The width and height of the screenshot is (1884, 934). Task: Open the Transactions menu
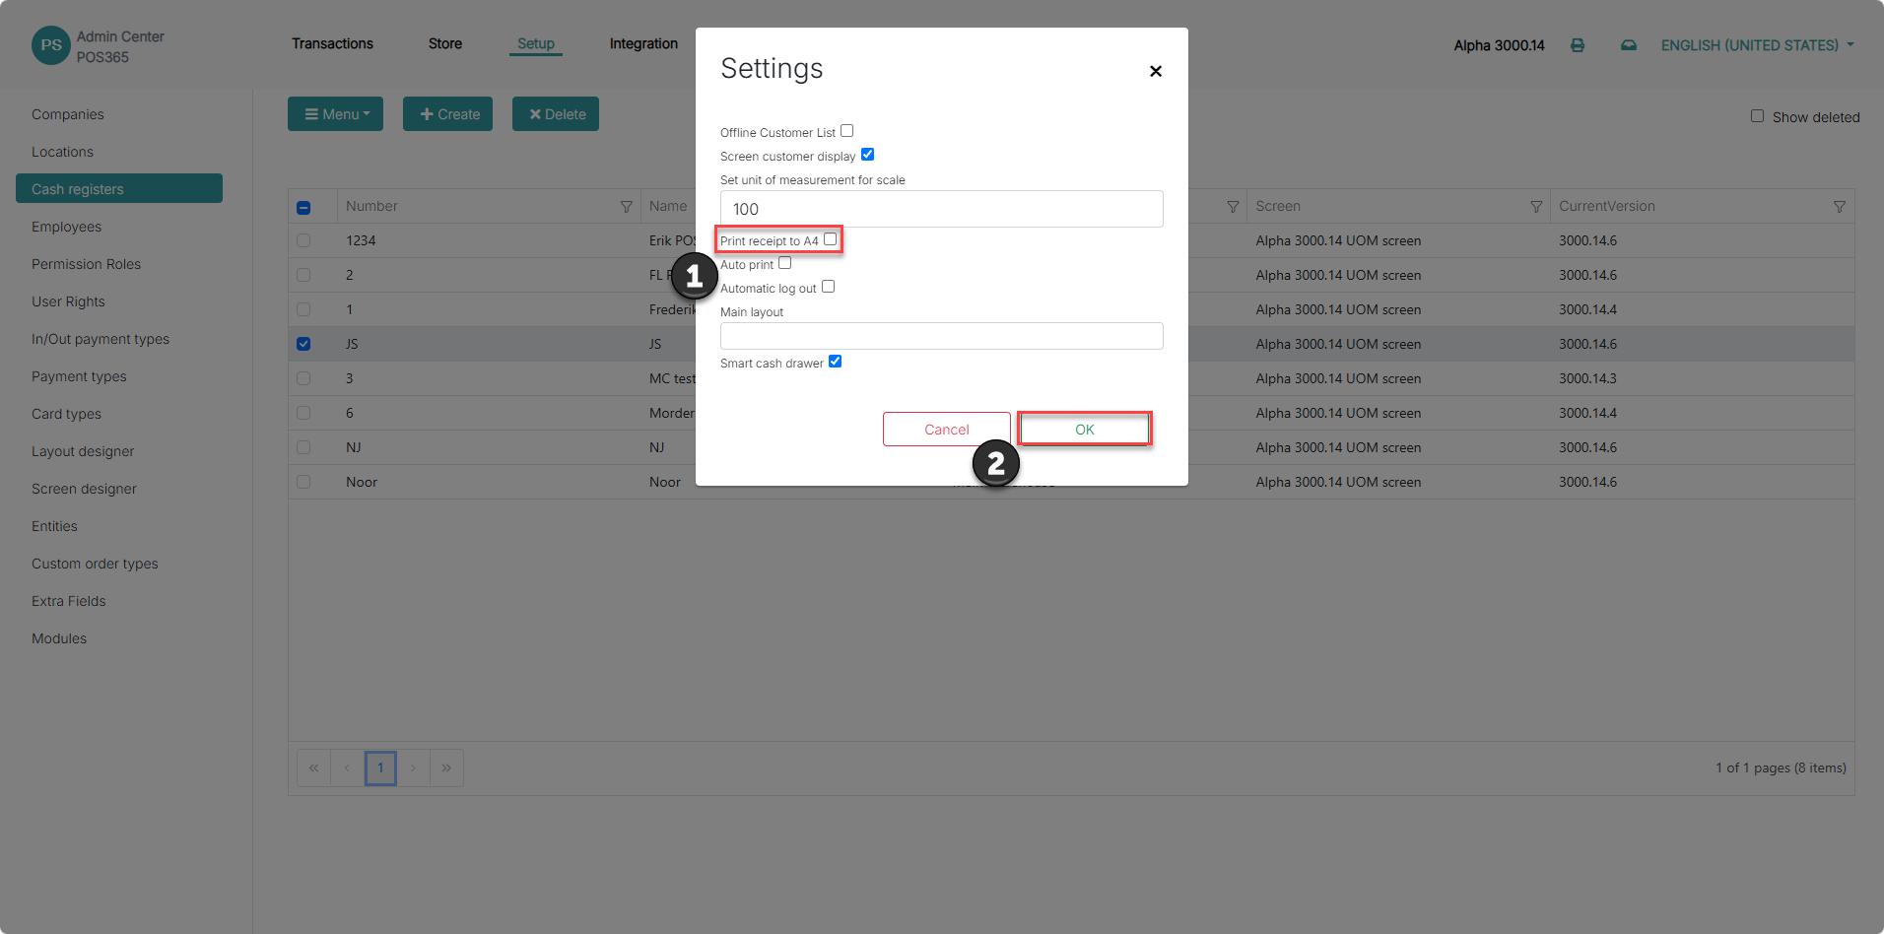tap(332, 44)
